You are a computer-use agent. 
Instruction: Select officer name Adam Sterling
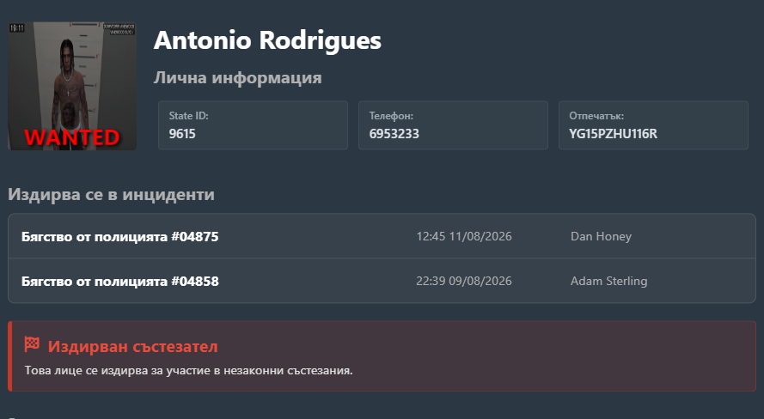(609, 282)
